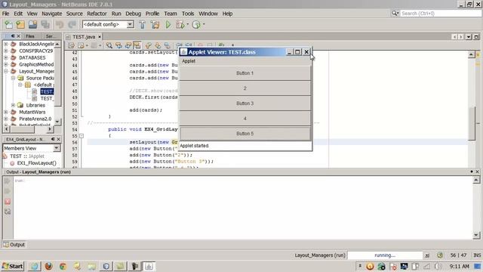Screen dimensions: 483x272
Task: Click the Windows Start button
Action: (13, 266)
